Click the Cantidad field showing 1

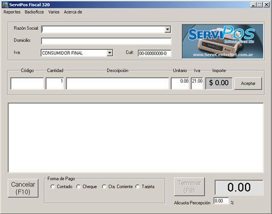pos(55,83)
